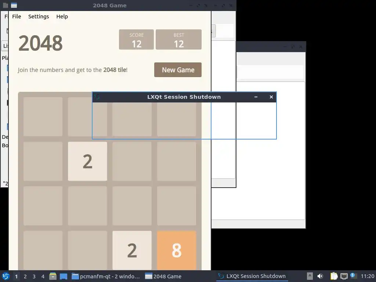The width and height of the screenshot is (376, 282).
Task: Start a New Game
Action: 178,70
